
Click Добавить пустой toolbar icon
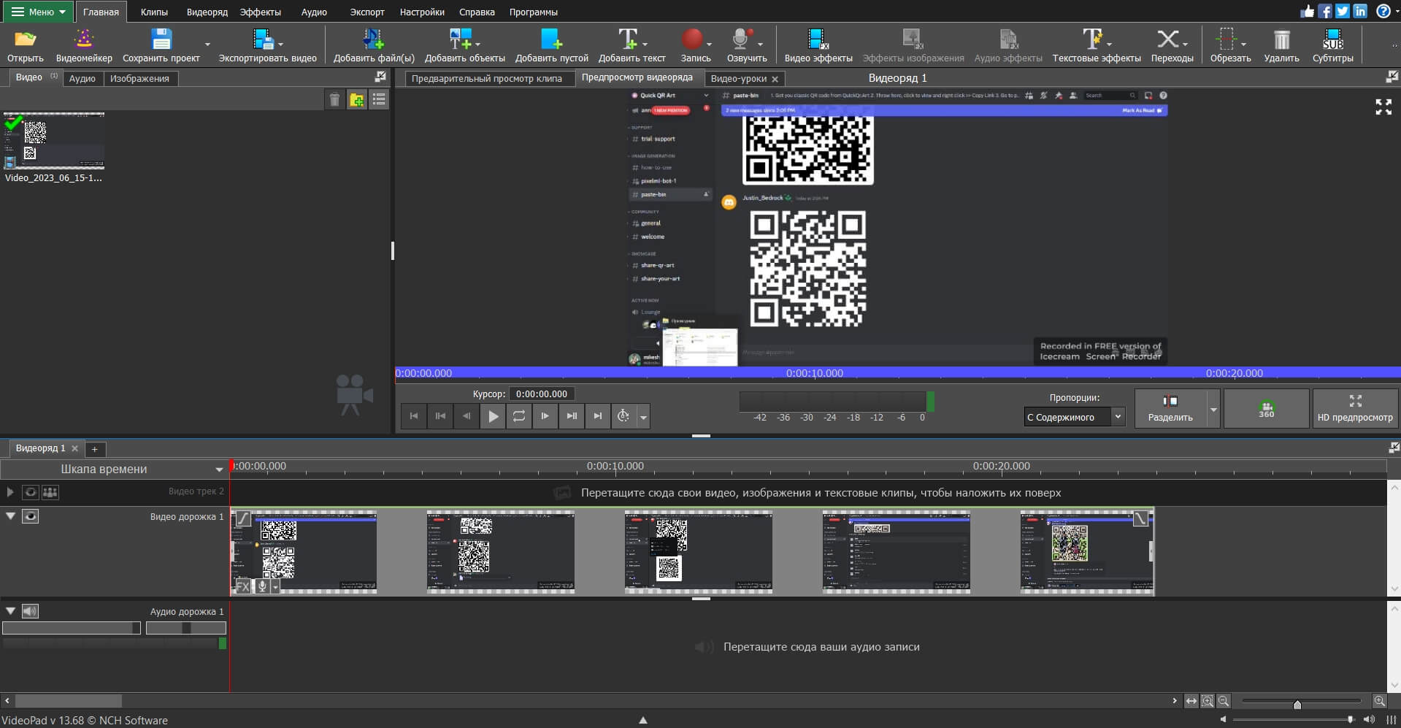(551, 39)
